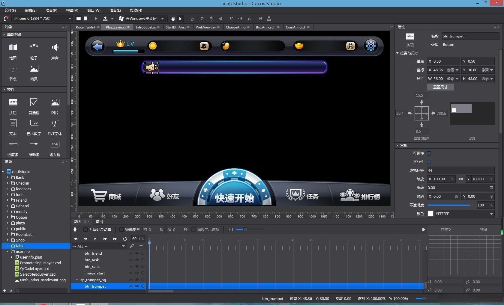Viewport: 504px width, 305px height.
Task: Click the timeline zoom slider in animation panel
Action: click(x=250, y=229)
